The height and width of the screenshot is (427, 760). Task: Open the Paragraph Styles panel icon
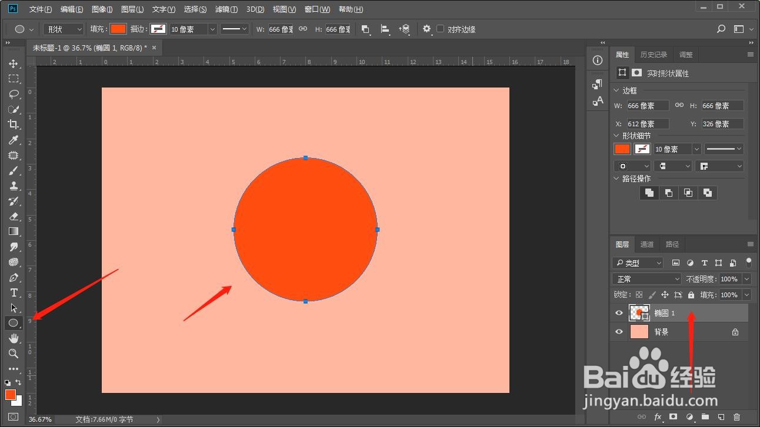pyautogui.click(x=598, y=85)
